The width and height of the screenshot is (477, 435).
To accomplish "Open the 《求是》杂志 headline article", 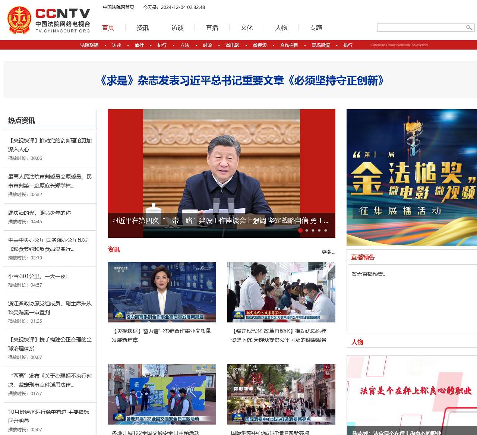I will coord(242,81).
